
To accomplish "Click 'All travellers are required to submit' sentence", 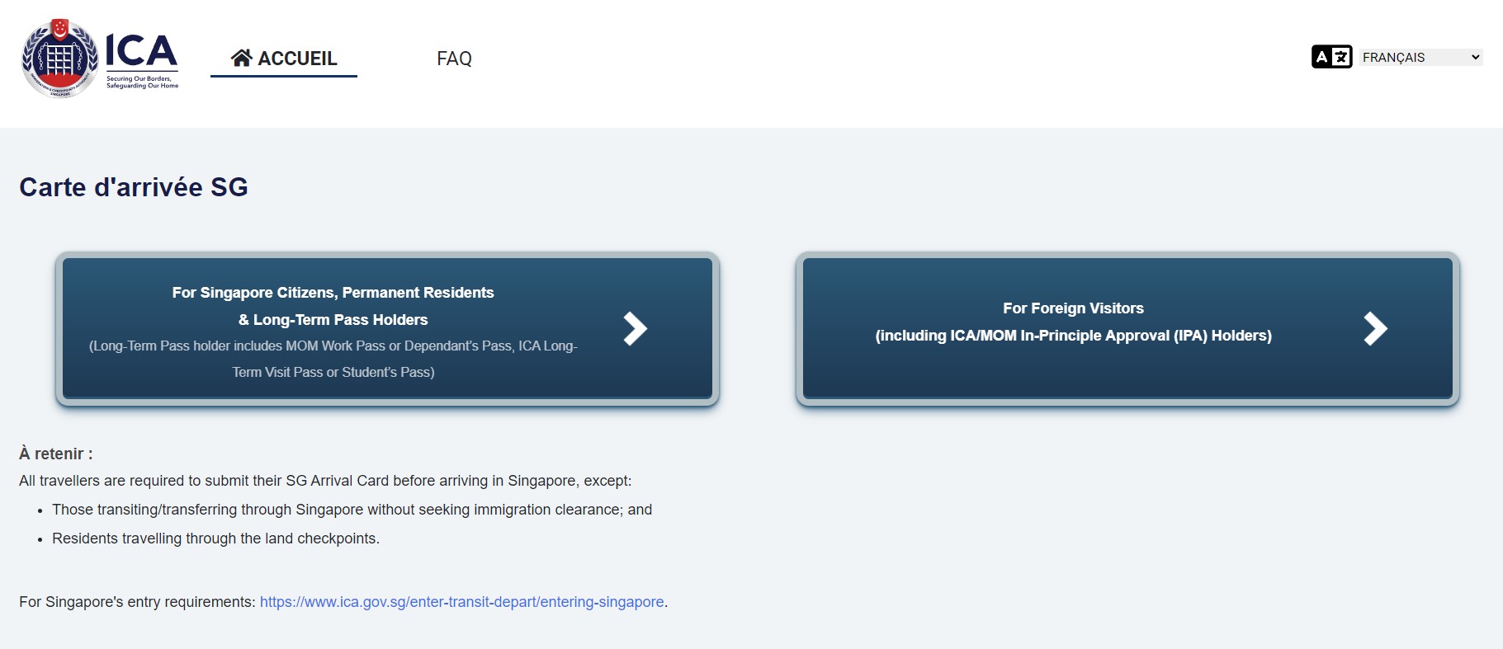I will tap(325, 481).
